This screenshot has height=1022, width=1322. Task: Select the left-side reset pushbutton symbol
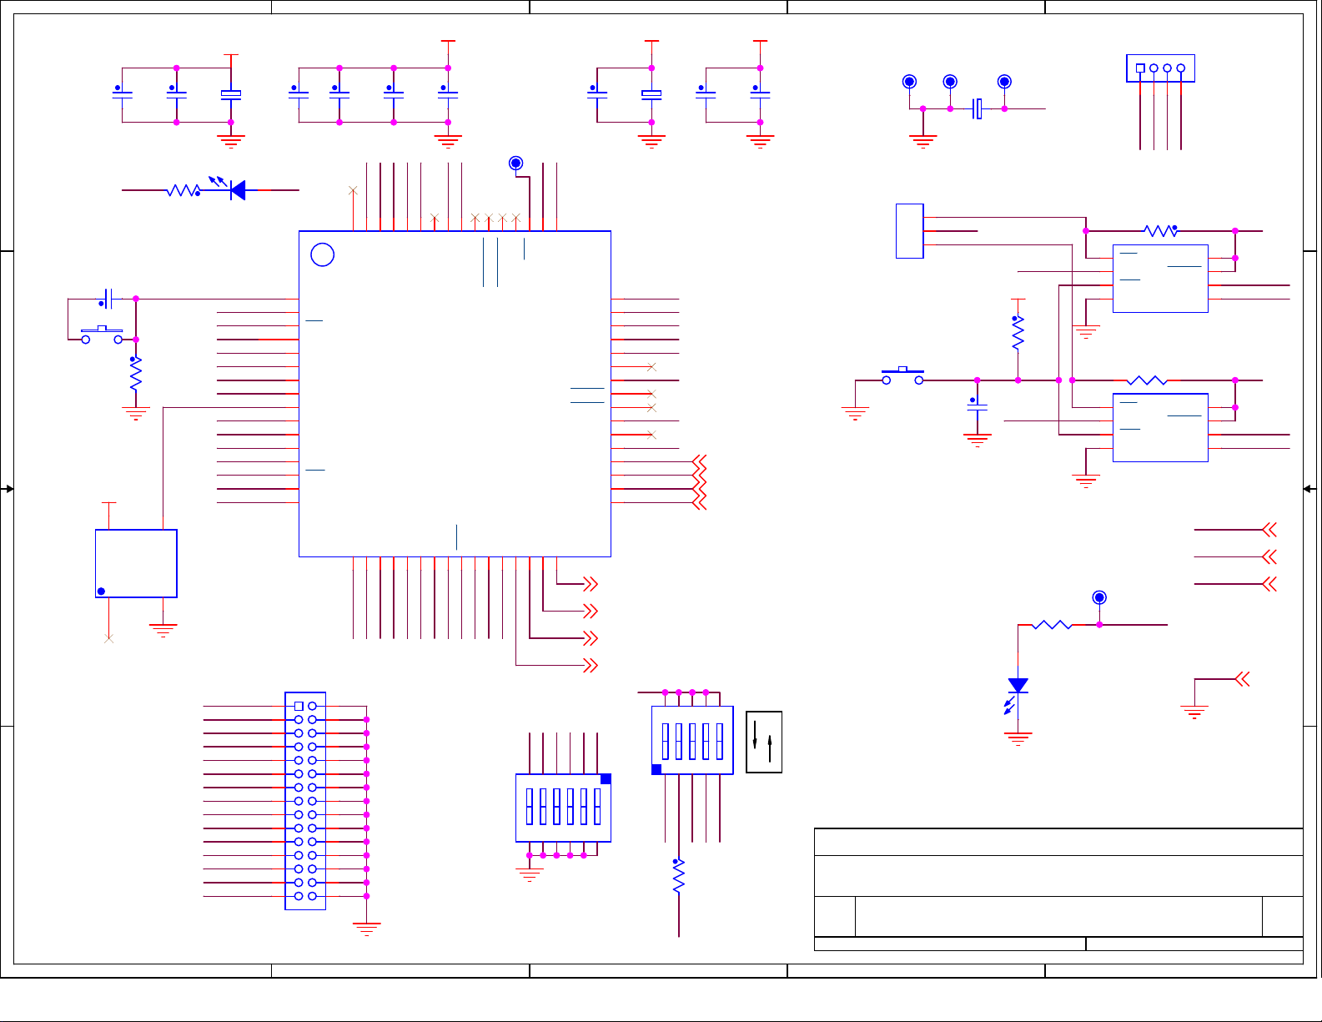tap(102, 335)
